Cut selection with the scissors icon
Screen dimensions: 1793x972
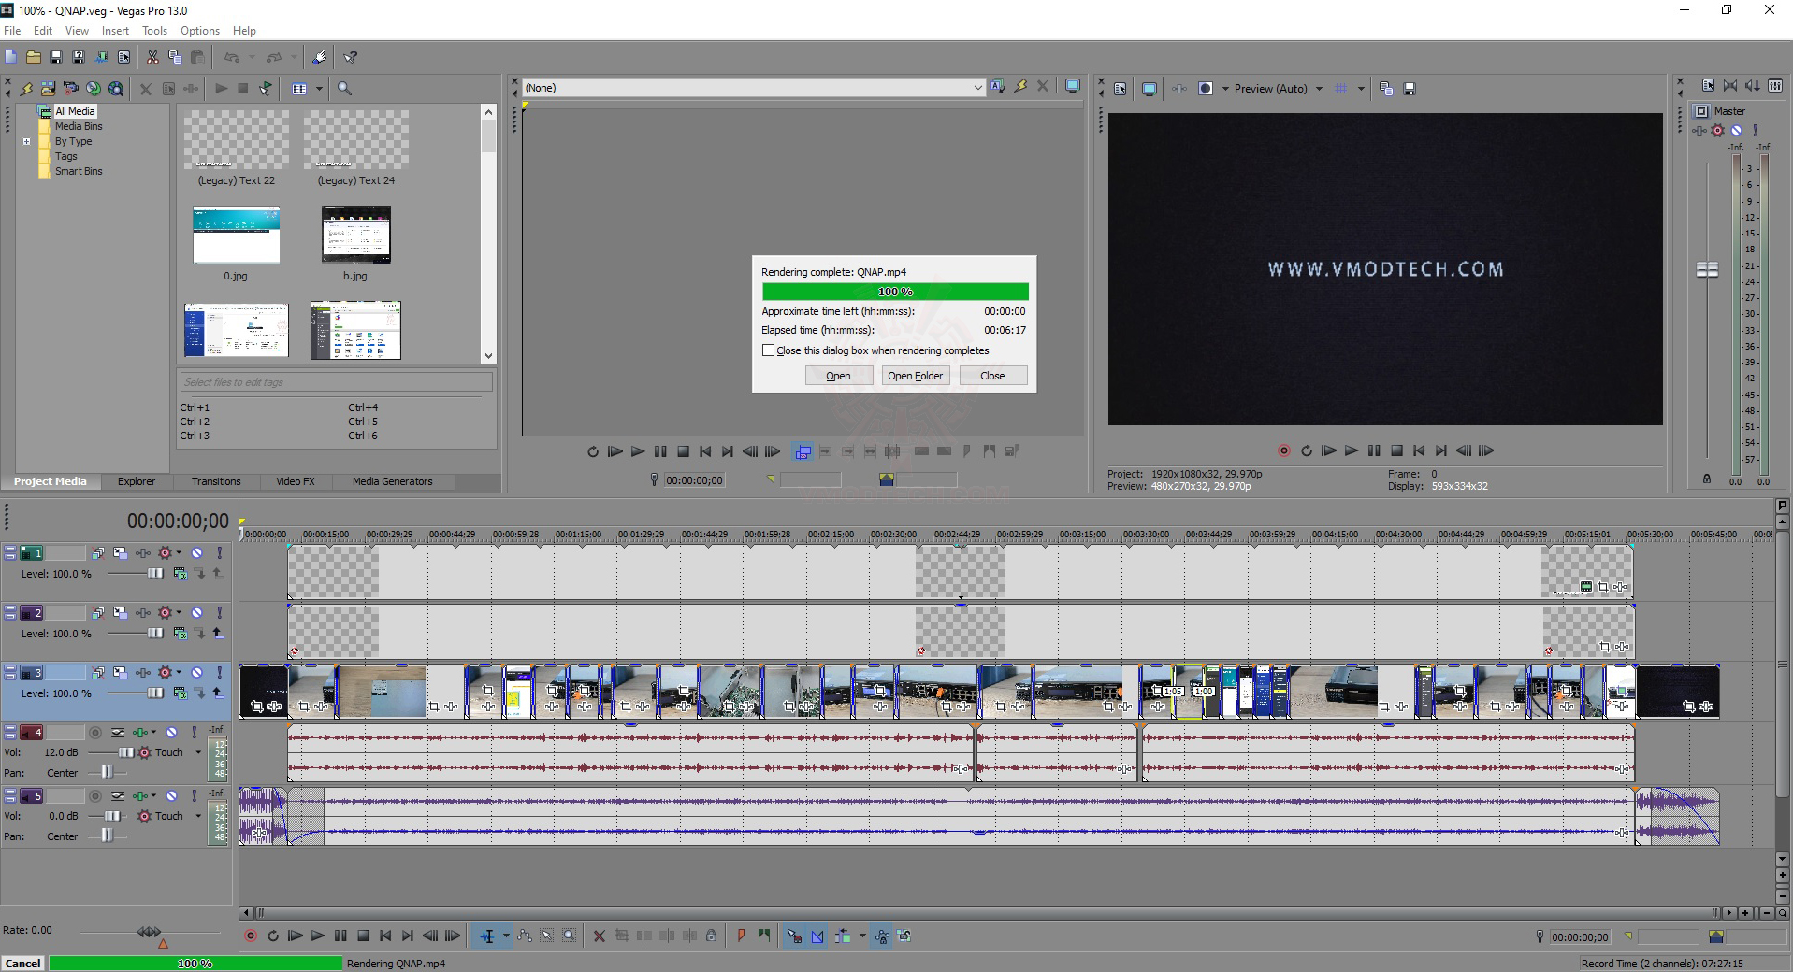(x=152, y=57)
